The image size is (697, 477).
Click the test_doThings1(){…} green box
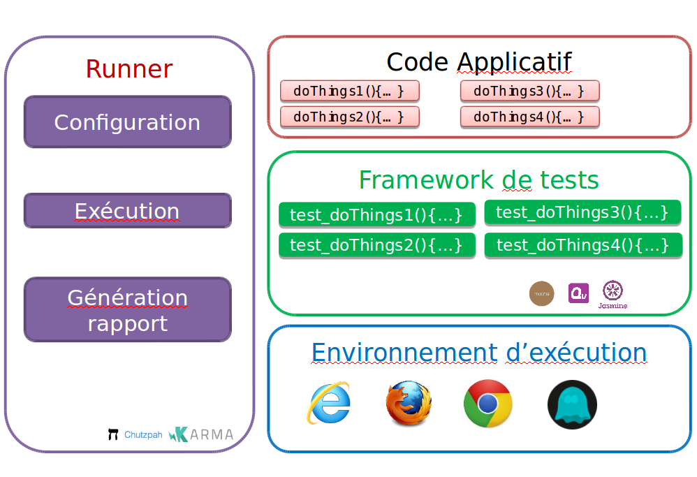[376, 215]
